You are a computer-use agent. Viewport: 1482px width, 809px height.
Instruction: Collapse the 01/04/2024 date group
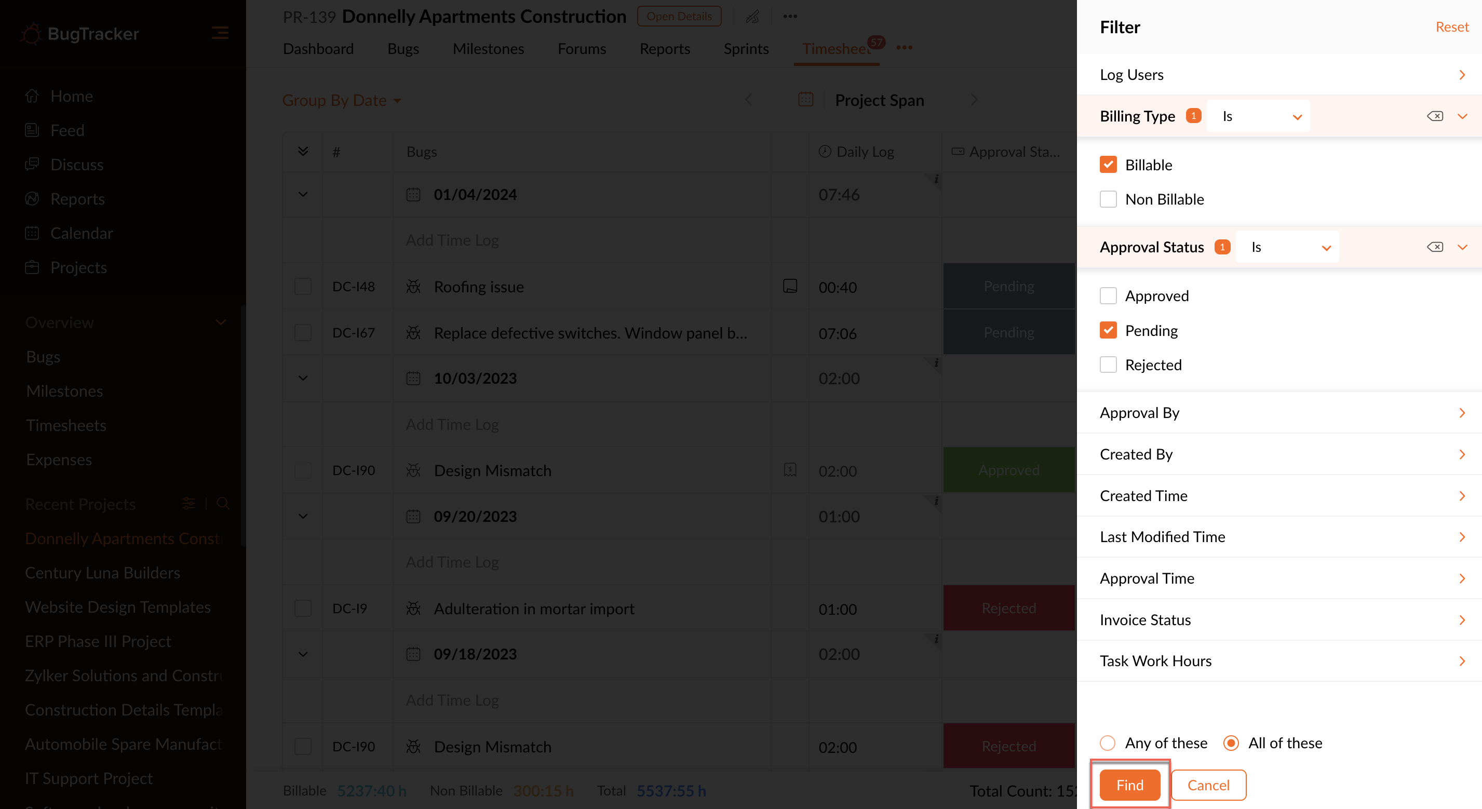pos(303,195)
